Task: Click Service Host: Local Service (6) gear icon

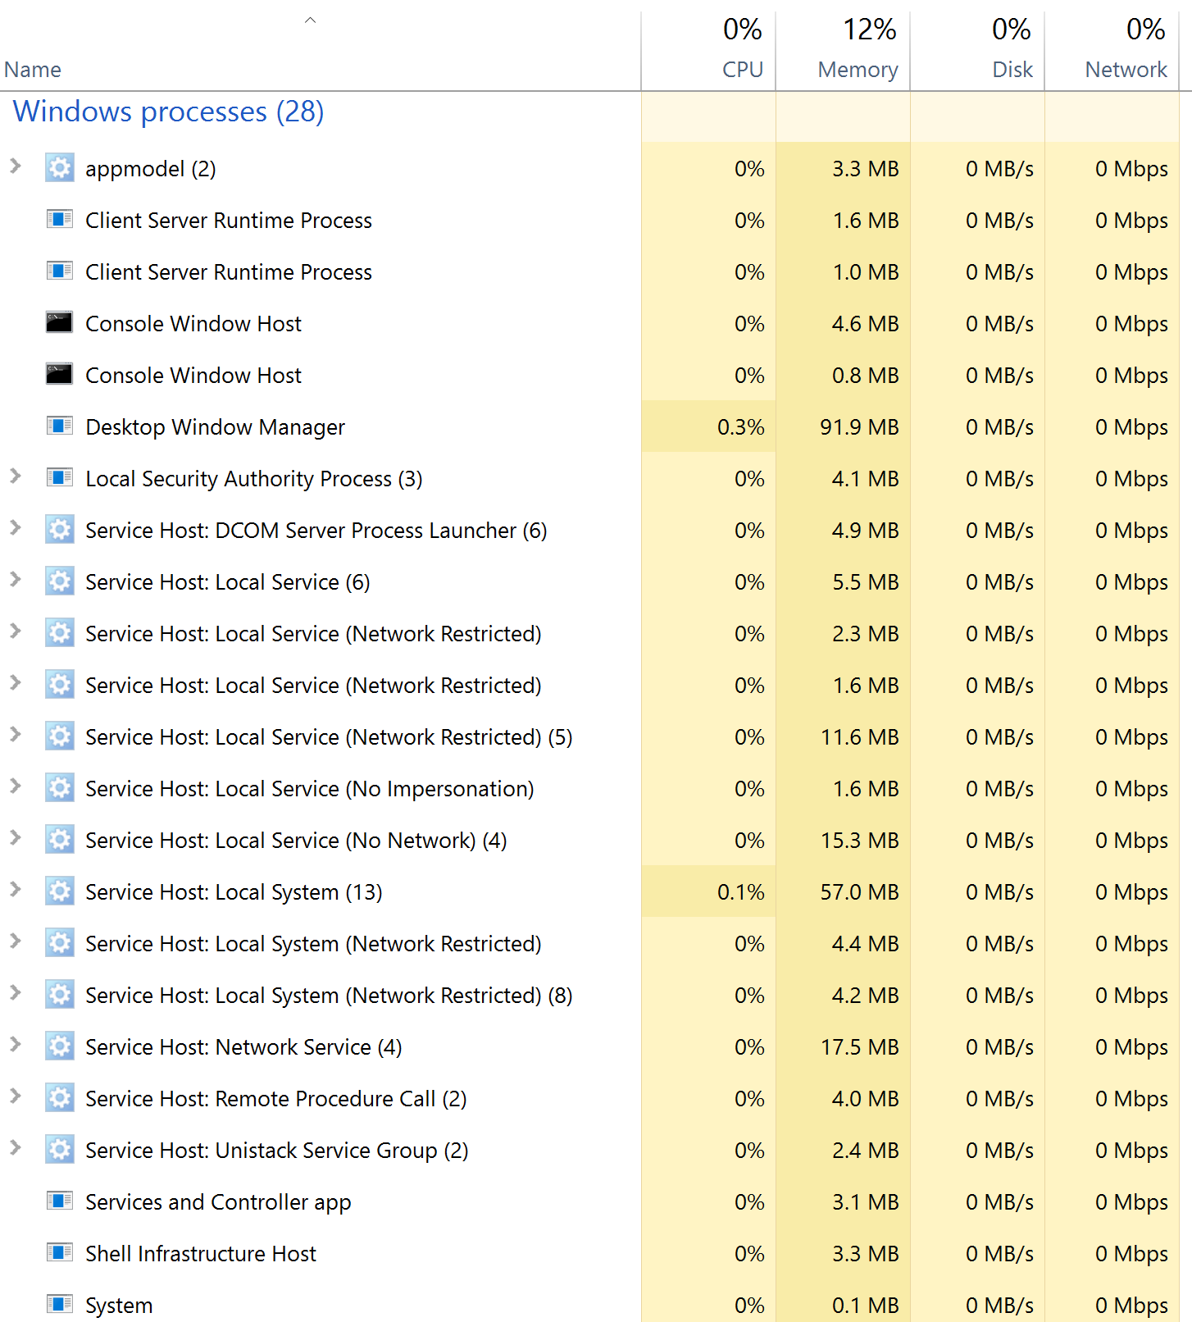Action: [60, 581]
